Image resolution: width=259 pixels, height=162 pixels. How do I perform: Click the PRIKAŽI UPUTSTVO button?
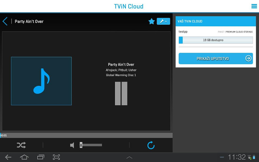point(216,59)
